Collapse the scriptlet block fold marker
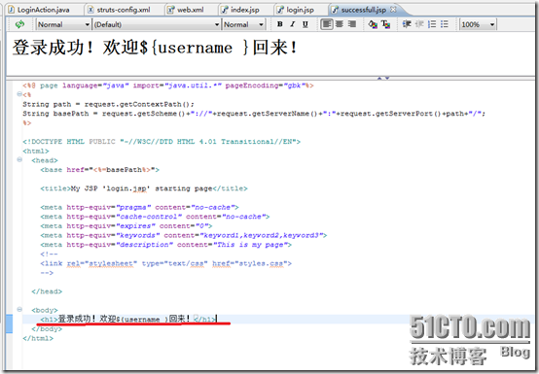539x374 pixels. [x=19, y=94]
